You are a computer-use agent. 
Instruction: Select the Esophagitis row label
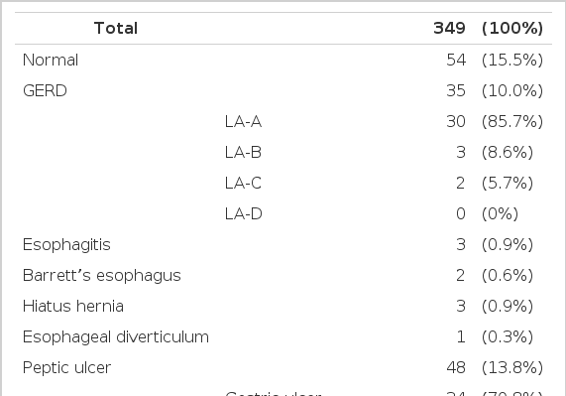pyautogui.click(x=66, y=245)
